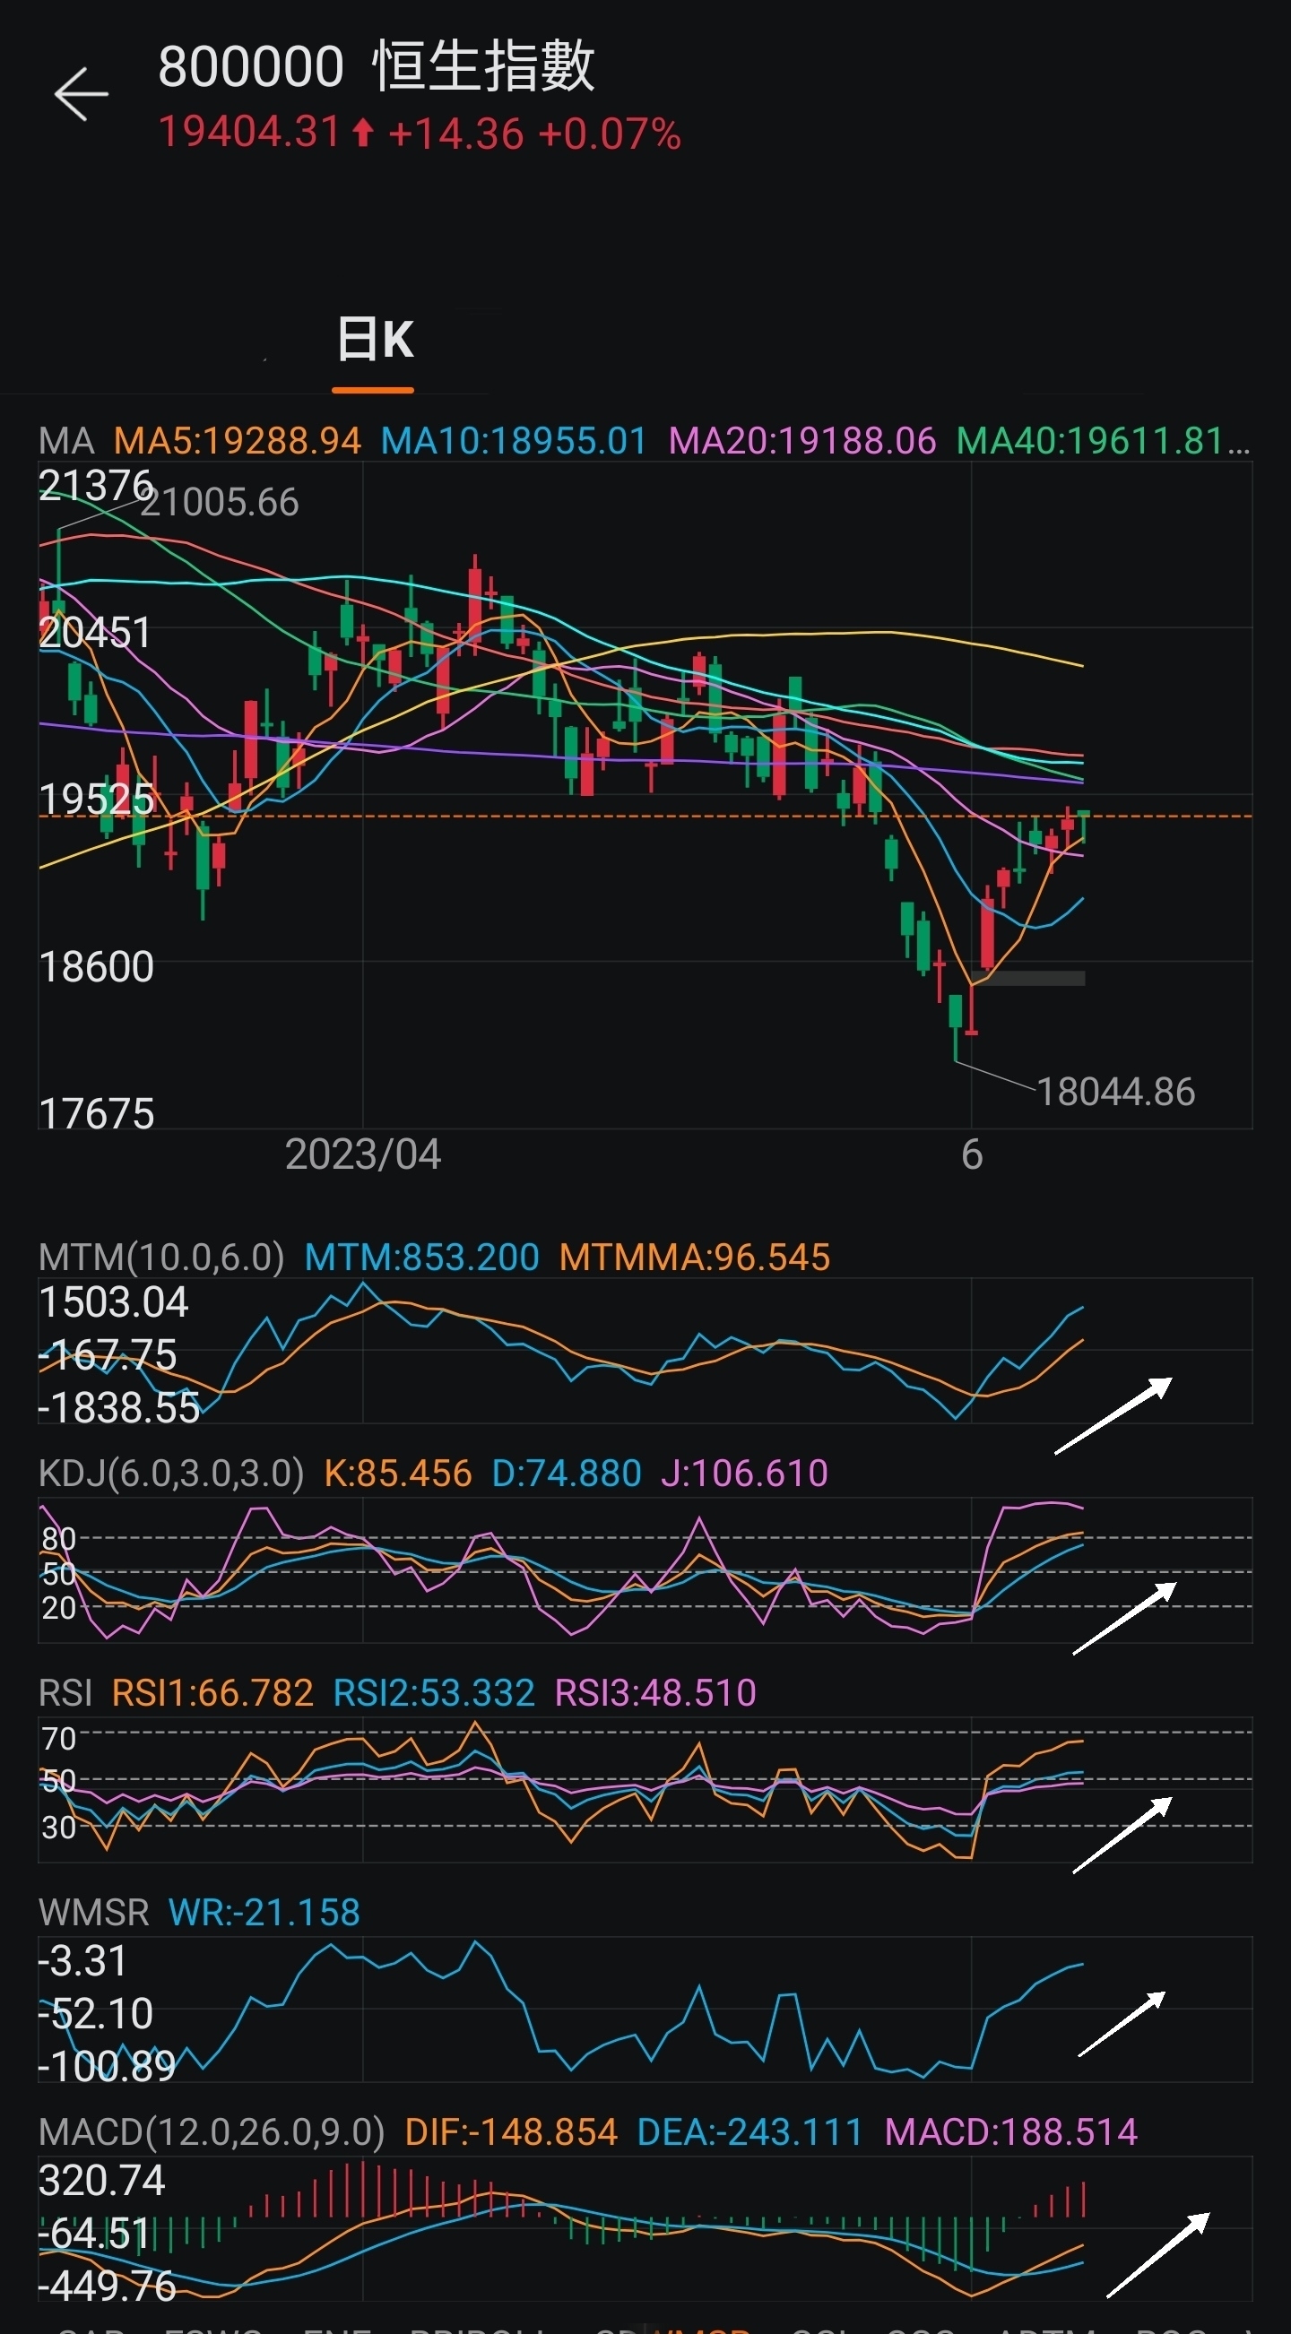Tap the current price 19404.31
The height and width of the screenshot is (2334, 1291).
[249, 133]
